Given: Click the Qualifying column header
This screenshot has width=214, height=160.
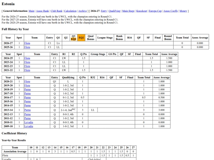Looking at the screenshot, I should [68, 77].
